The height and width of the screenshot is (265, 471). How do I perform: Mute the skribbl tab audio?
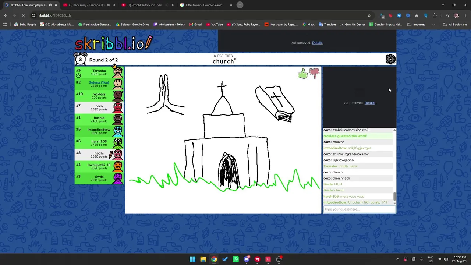pos(50,5)
